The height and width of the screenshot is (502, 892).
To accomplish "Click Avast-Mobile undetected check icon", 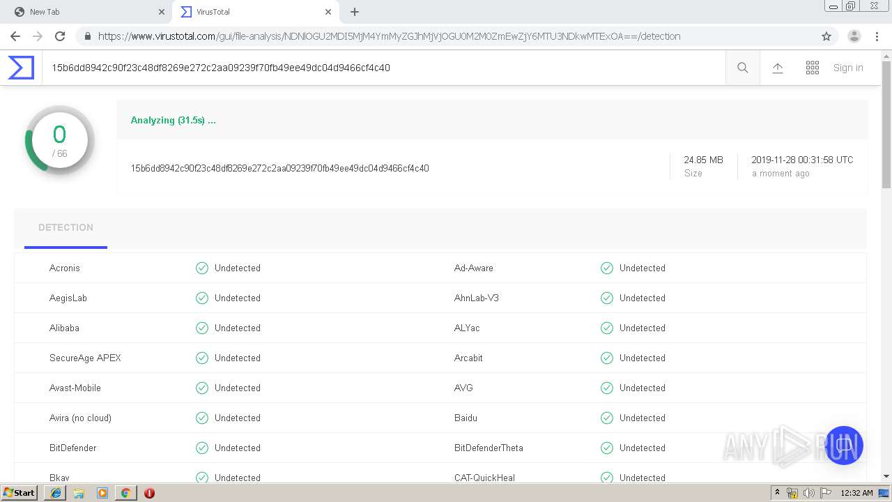I will tap(202, 388).
